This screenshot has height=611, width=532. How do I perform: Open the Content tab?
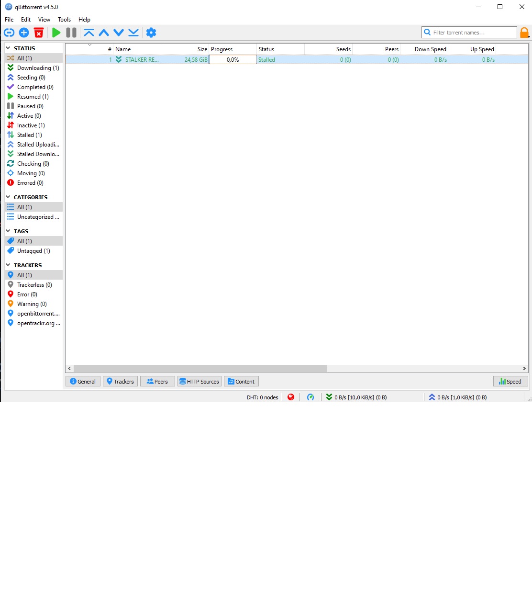coord(241,381)
